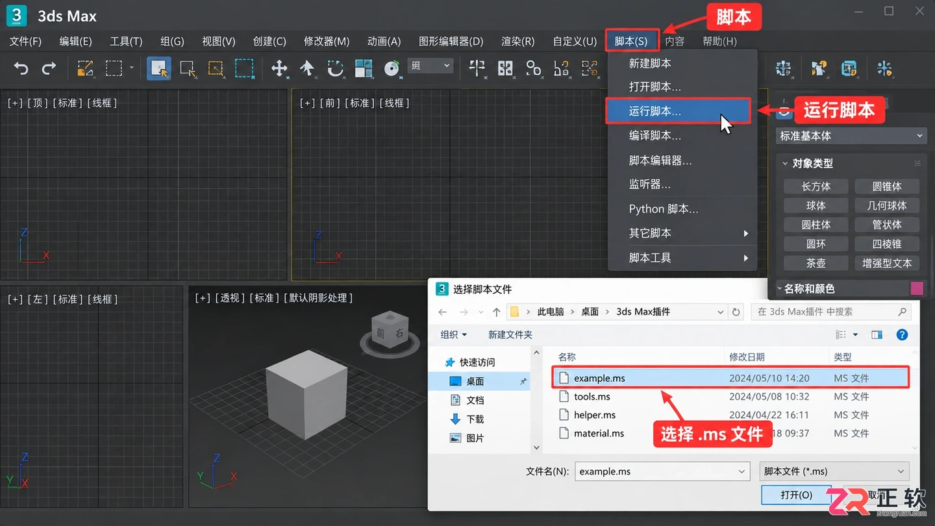Screen dimensions: 935x526
Task: Activate the highlighted Select Object tool
Action: click(x=159, y=68)
